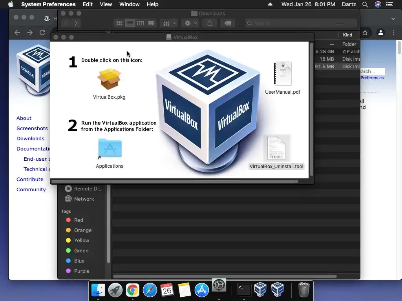Viewport: 402px width, 301px height.
Task: Click the Share button in Downloads toolbar
Action: tap(210, 23)
